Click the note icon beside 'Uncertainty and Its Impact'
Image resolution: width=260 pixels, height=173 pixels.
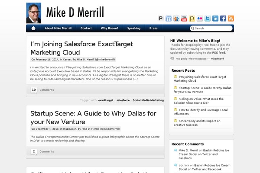pyautogui.click(x=175, y=121)
